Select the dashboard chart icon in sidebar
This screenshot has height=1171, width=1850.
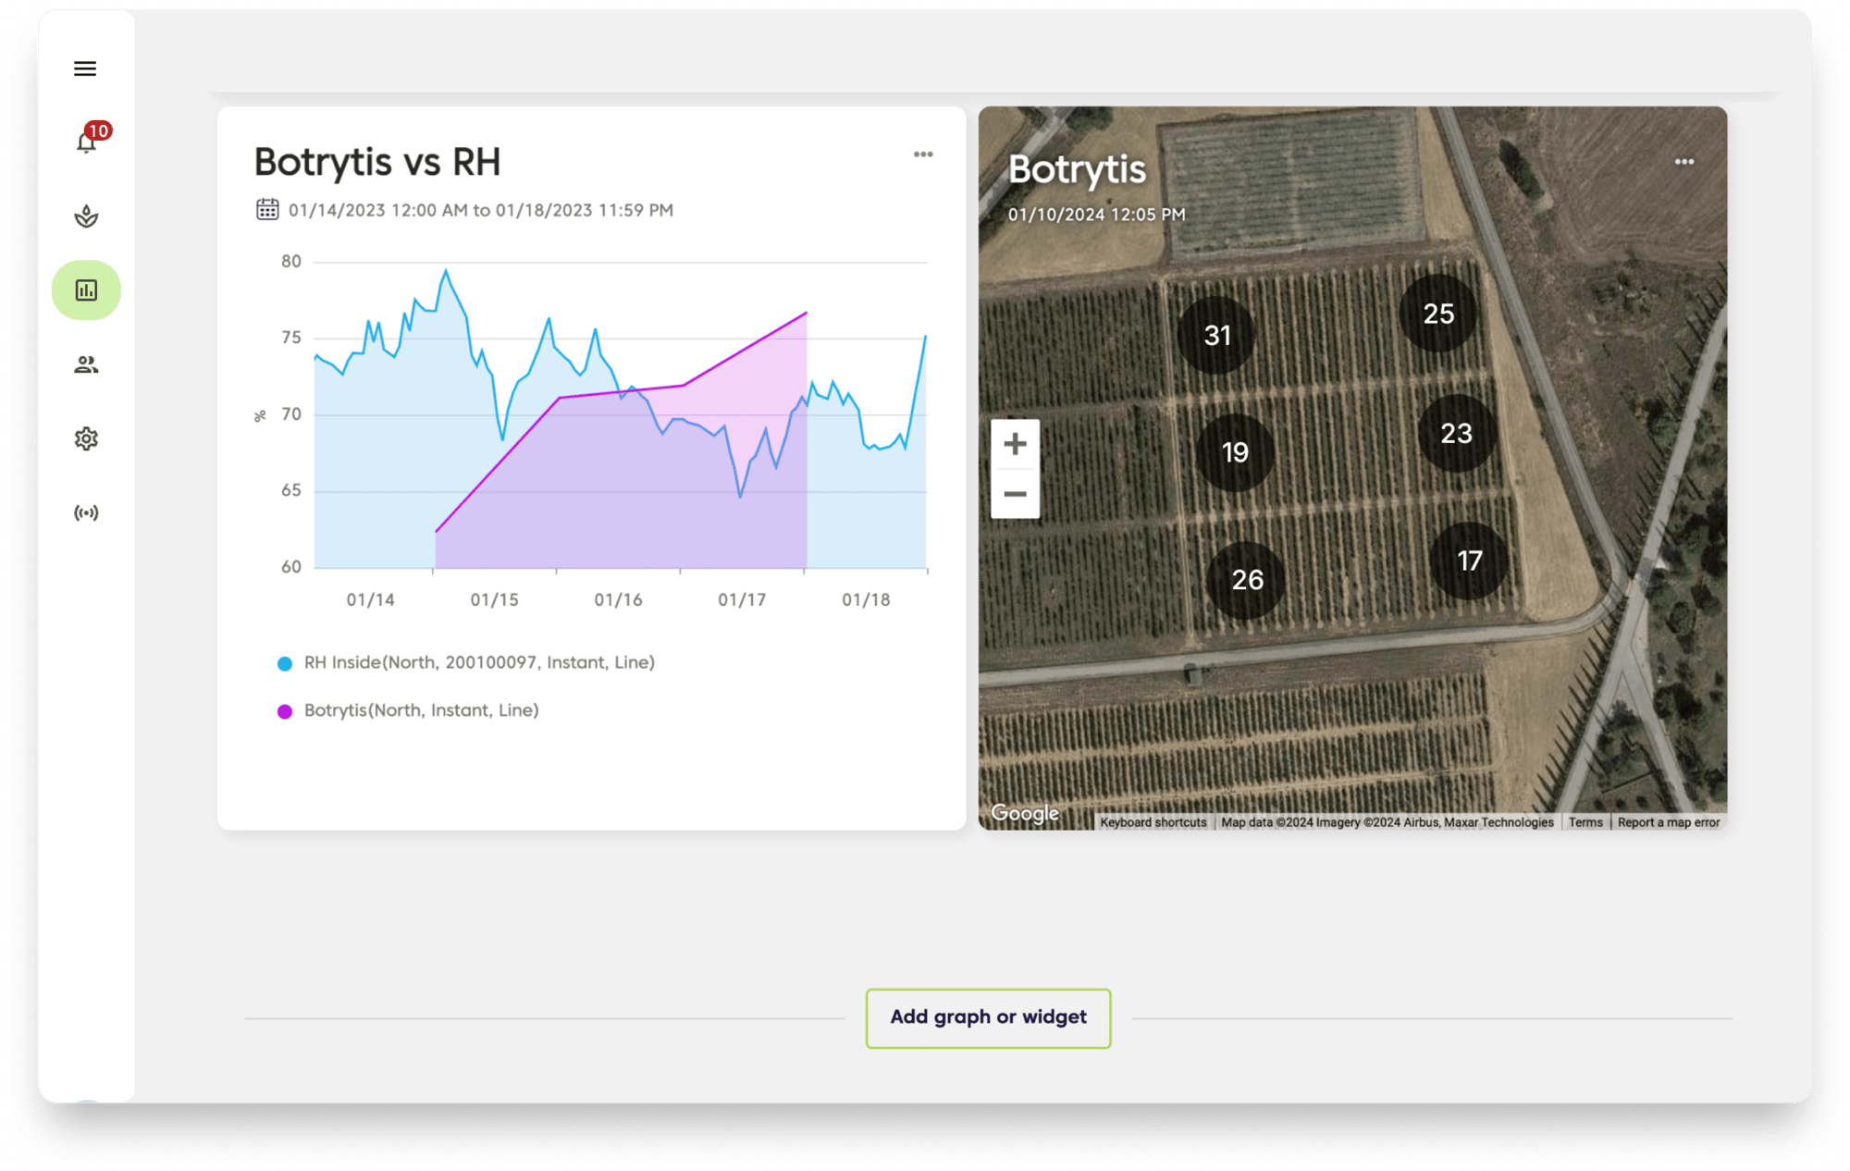[86, 290]
